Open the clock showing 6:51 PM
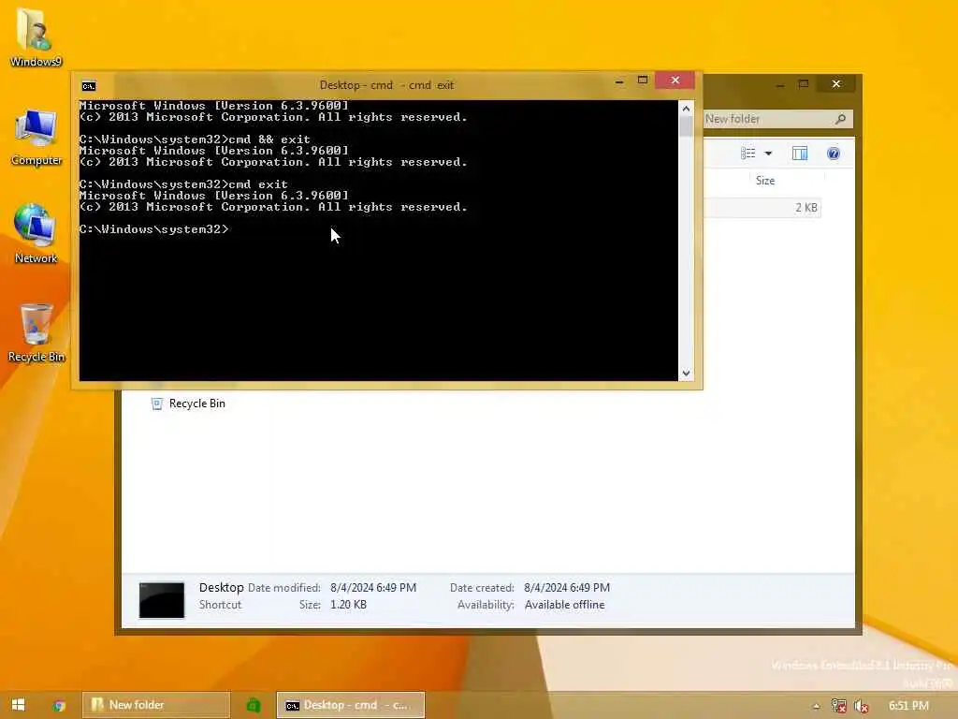The image size is (958, 719). click(908, 706)
